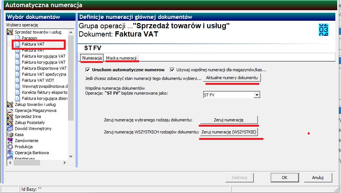Toggle Uruchom automatyczne numerow checkbox
Image resolution: width=341 pixels, height=193 pixels.
(88, 70)
